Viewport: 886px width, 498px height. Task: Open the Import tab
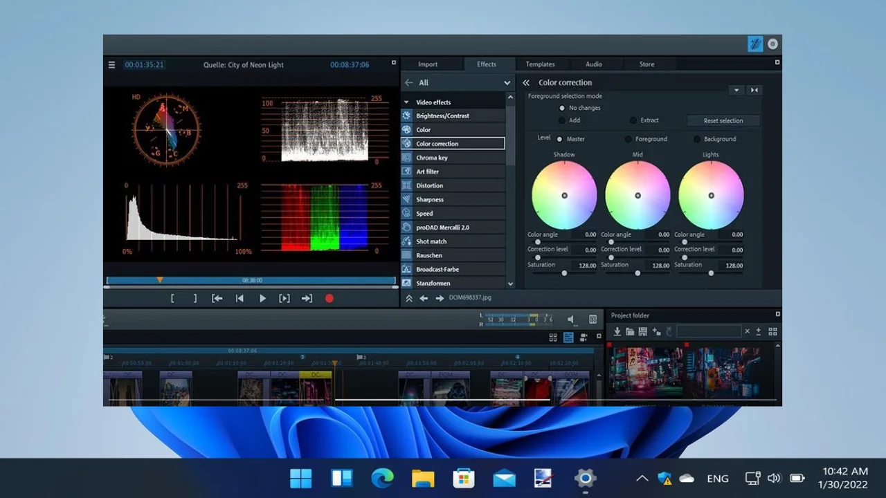pyautogui.click(x=428, y=64)
